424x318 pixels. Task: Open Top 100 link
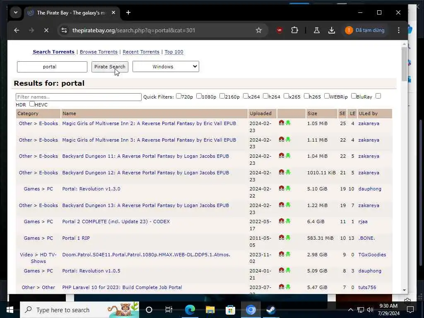pyautogui.click(x=174, y=52)
